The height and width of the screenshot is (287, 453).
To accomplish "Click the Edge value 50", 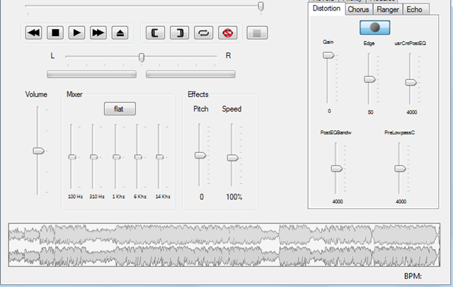I will [370, 112].
